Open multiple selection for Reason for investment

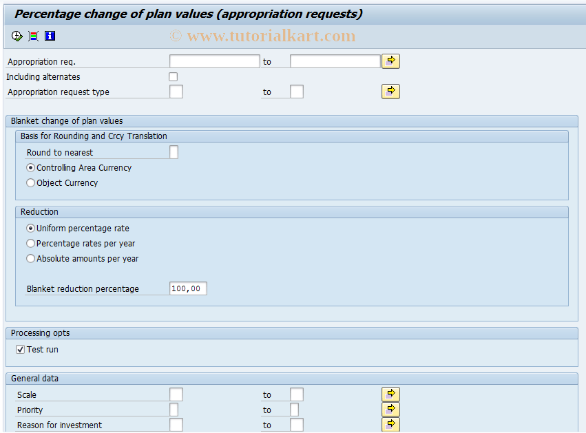pyautogui.click(x=390, y=424)
